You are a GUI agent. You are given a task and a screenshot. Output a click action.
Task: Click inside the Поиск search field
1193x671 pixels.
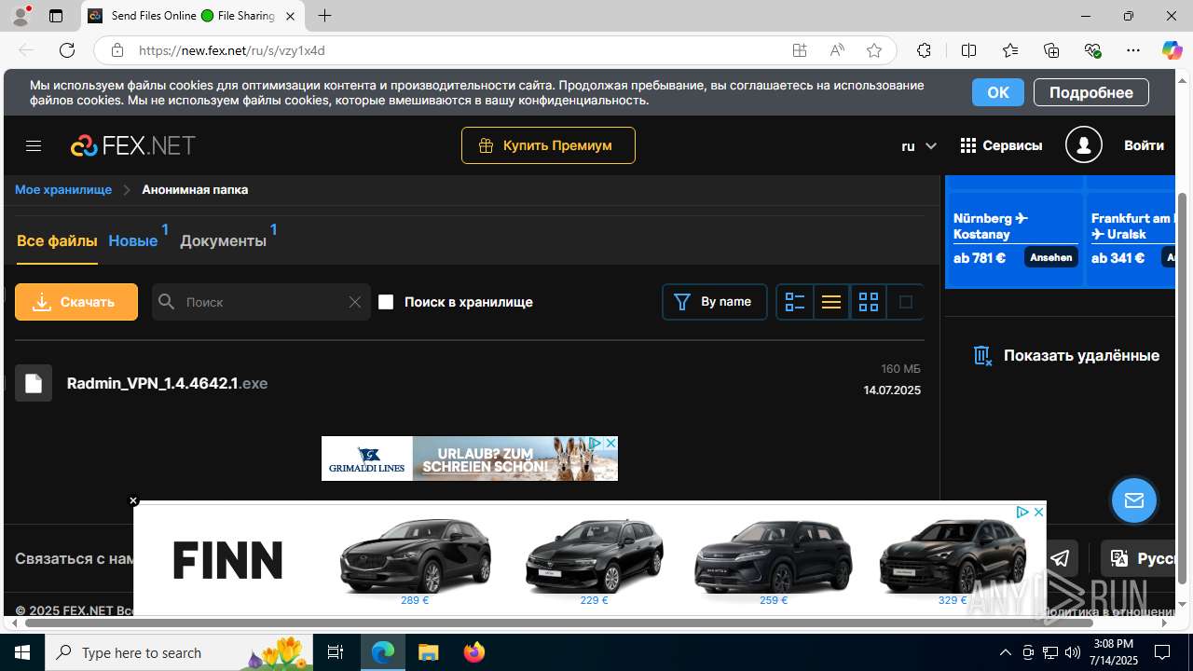pos(263,302)
